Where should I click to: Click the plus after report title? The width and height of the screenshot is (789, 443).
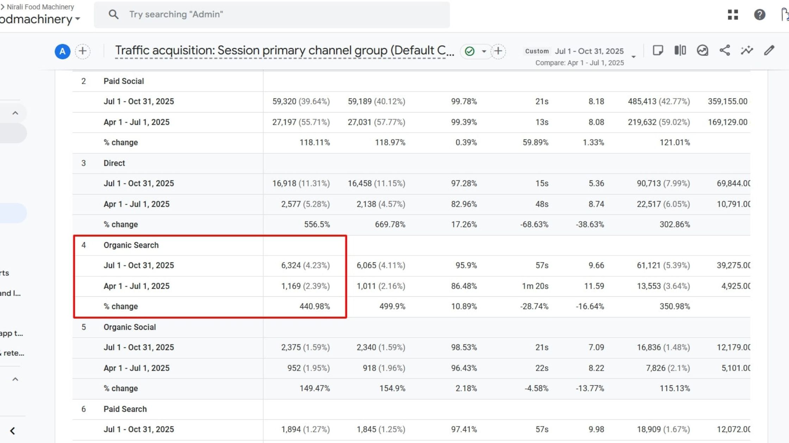(498, 51)
